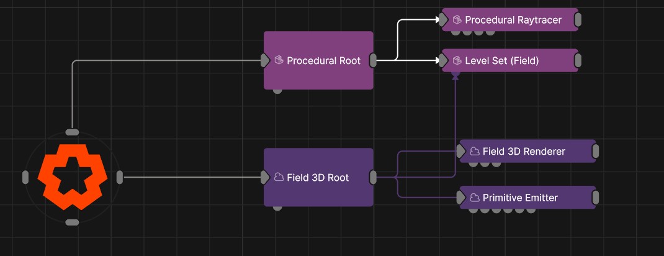Select the Primitive Emitter node label
664x256 pixels.
(520, 198)
